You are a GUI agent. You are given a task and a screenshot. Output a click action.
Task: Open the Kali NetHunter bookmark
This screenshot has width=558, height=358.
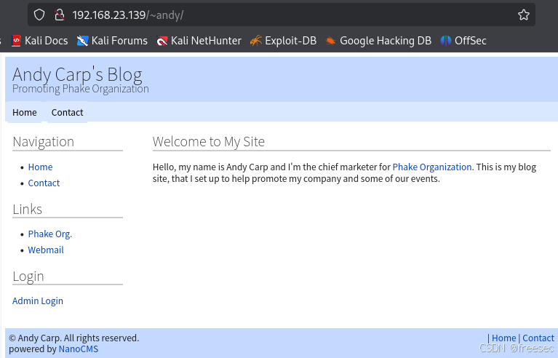click(199, 41)
